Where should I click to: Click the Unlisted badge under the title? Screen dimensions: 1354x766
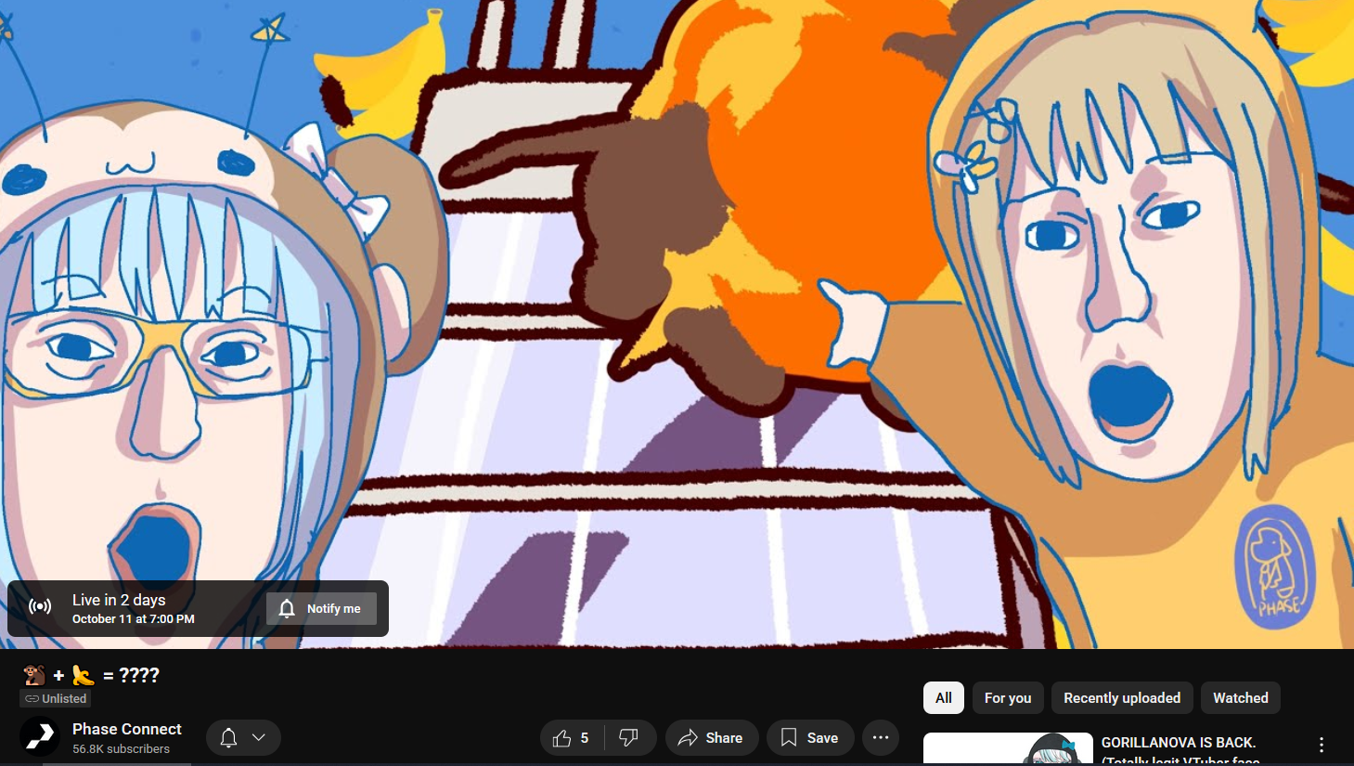point(56,698)
